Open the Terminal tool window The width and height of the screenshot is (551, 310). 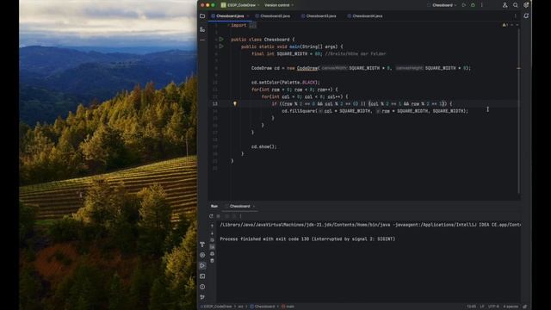coord(202,276)
